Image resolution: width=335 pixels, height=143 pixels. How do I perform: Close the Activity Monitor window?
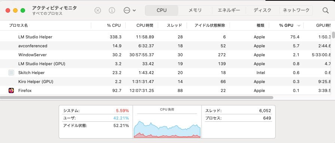click(8, 10)
